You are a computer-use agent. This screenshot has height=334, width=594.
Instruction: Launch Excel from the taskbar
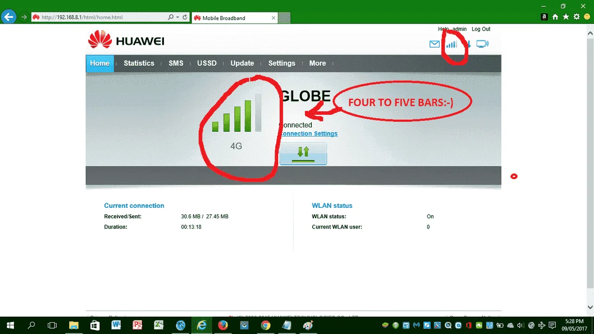[x=159, y=325]
